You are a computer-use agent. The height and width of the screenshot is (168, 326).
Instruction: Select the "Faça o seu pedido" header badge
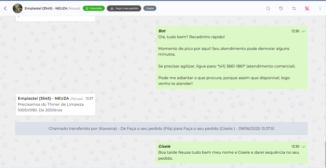click(124, 8)
